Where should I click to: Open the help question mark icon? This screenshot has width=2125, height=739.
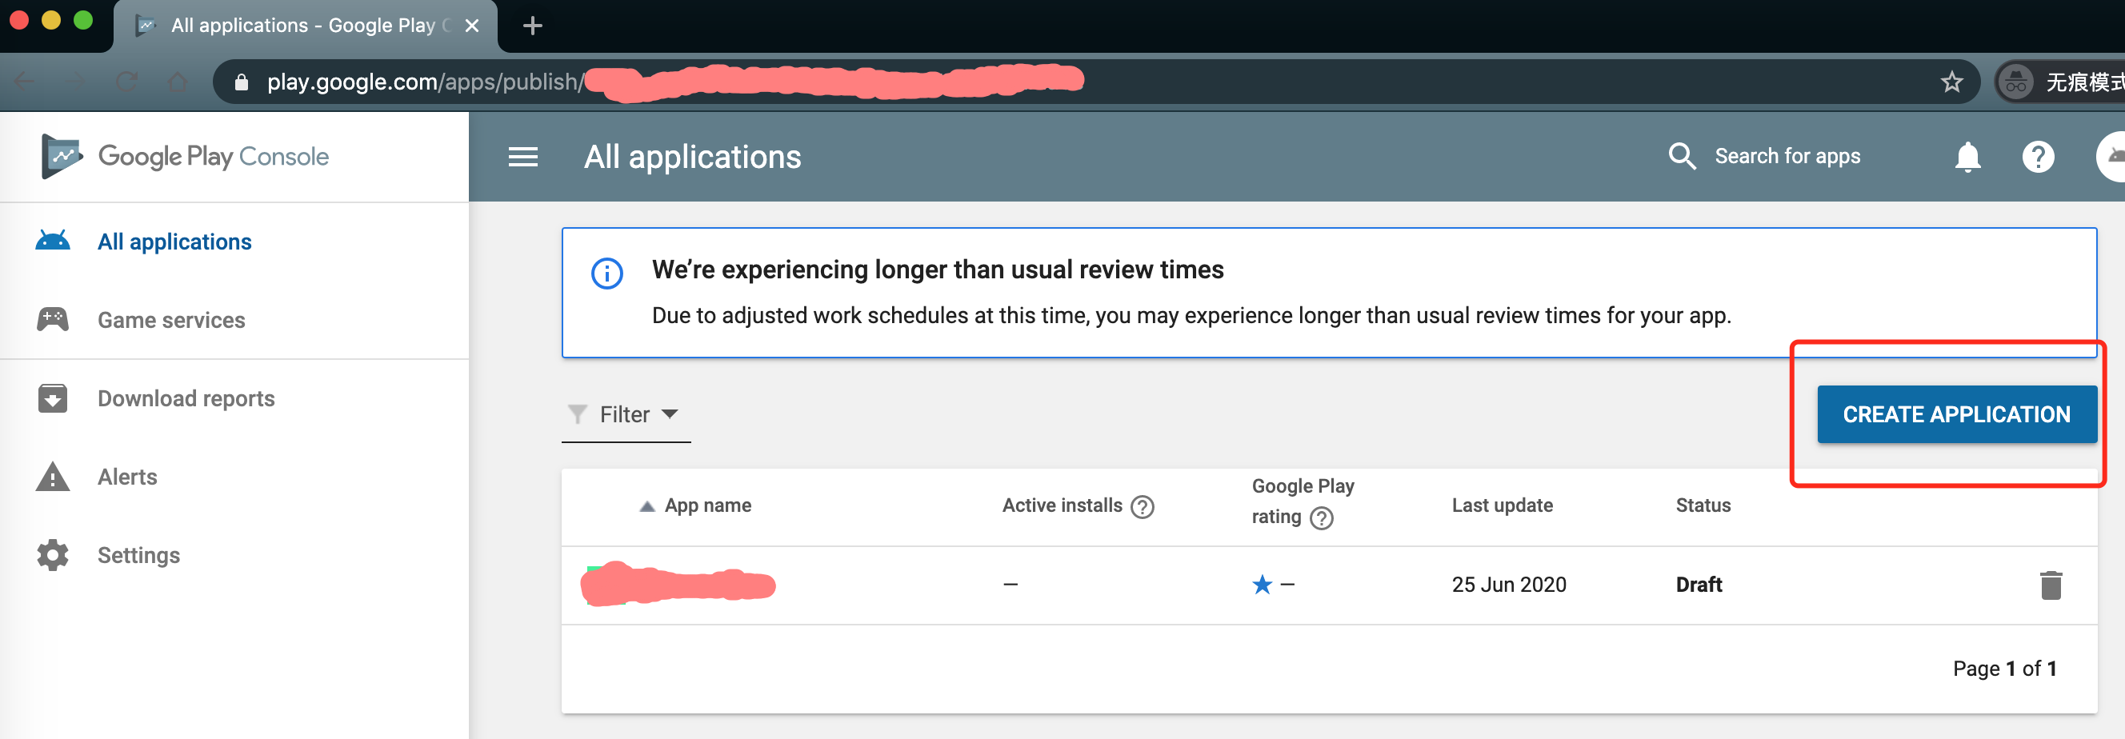[2038, 157]
